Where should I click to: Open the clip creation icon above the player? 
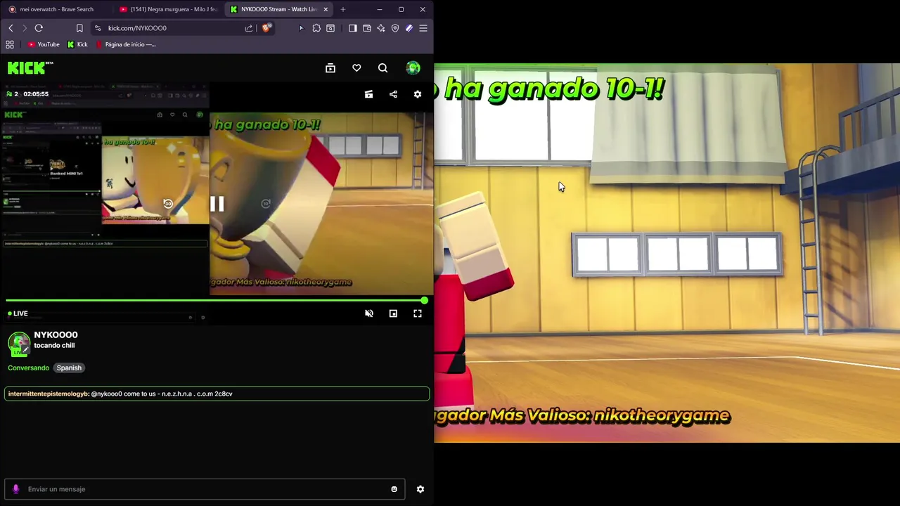368,94
